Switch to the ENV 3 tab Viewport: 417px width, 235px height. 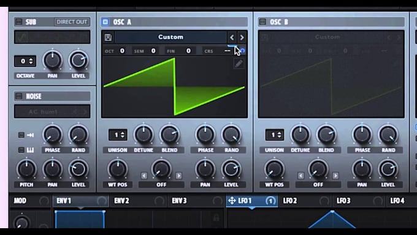(196, 201)
